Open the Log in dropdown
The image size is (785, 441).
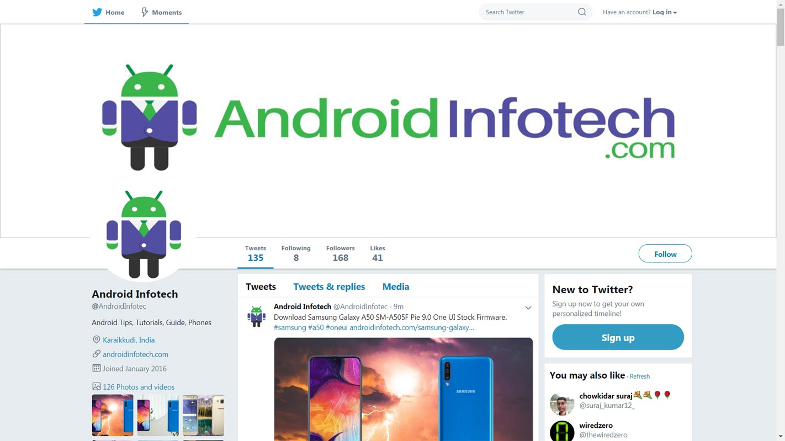[665, 12]
